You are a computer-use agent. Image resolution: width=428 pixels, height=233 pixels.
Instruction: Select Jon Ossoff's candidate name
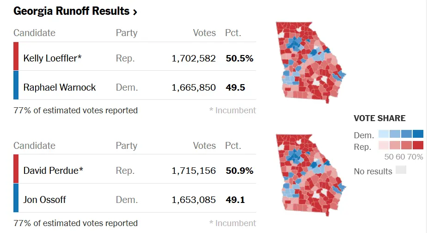(45, 200)
